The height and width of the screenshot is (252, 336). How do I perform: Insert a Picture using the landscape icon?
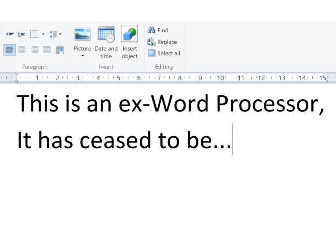(82, 34)
